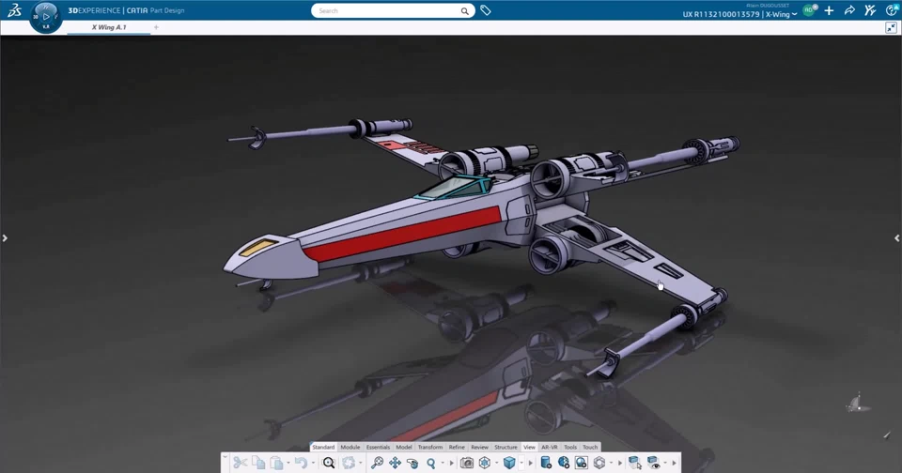Click the blue cylinder object properties icon

point(546,463)
